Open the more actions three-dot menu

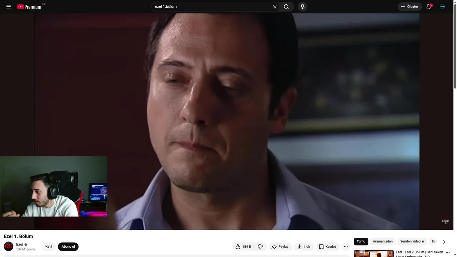coord(346,247)
